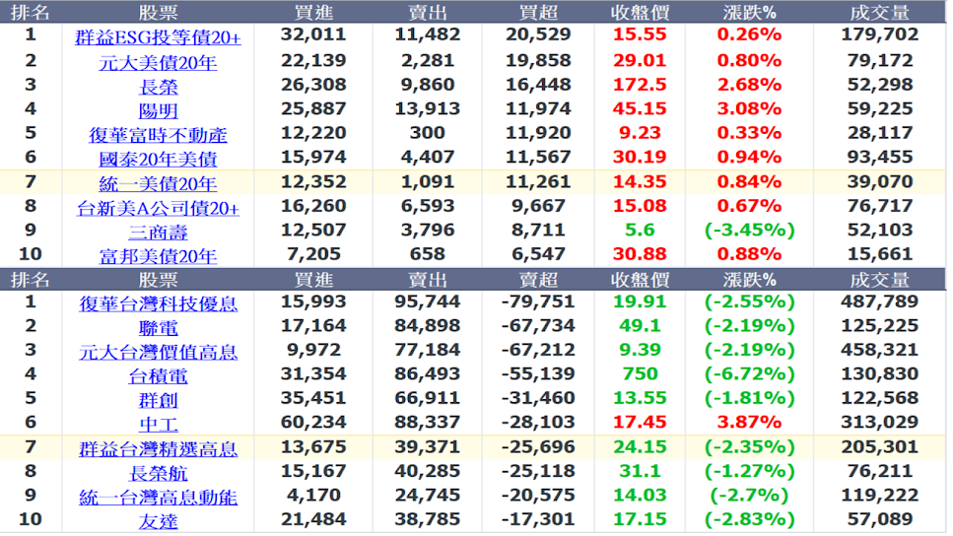Click the 友達 stock link
The image size is (953, 536).
[x=158, y=521]
